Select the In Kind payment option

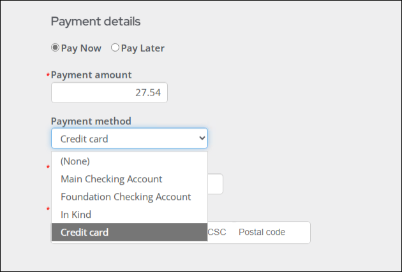click(x=76, y=215)
